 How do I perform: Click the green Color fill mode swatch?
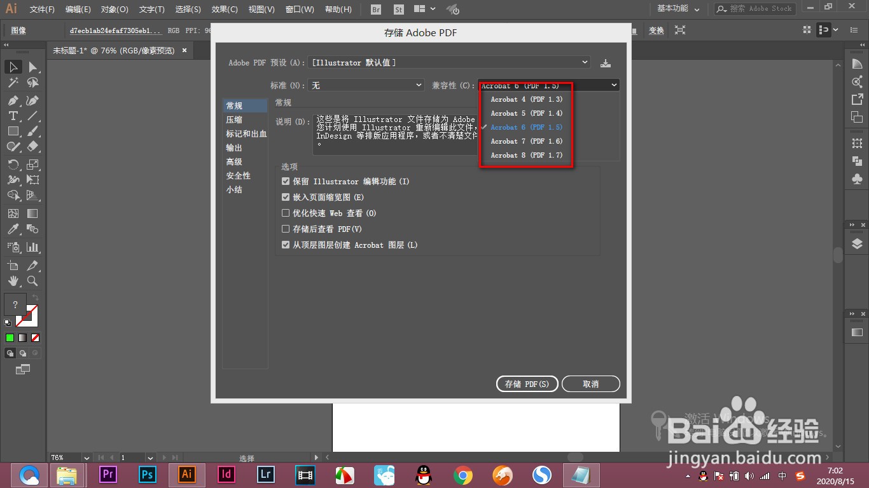point(10,338)
